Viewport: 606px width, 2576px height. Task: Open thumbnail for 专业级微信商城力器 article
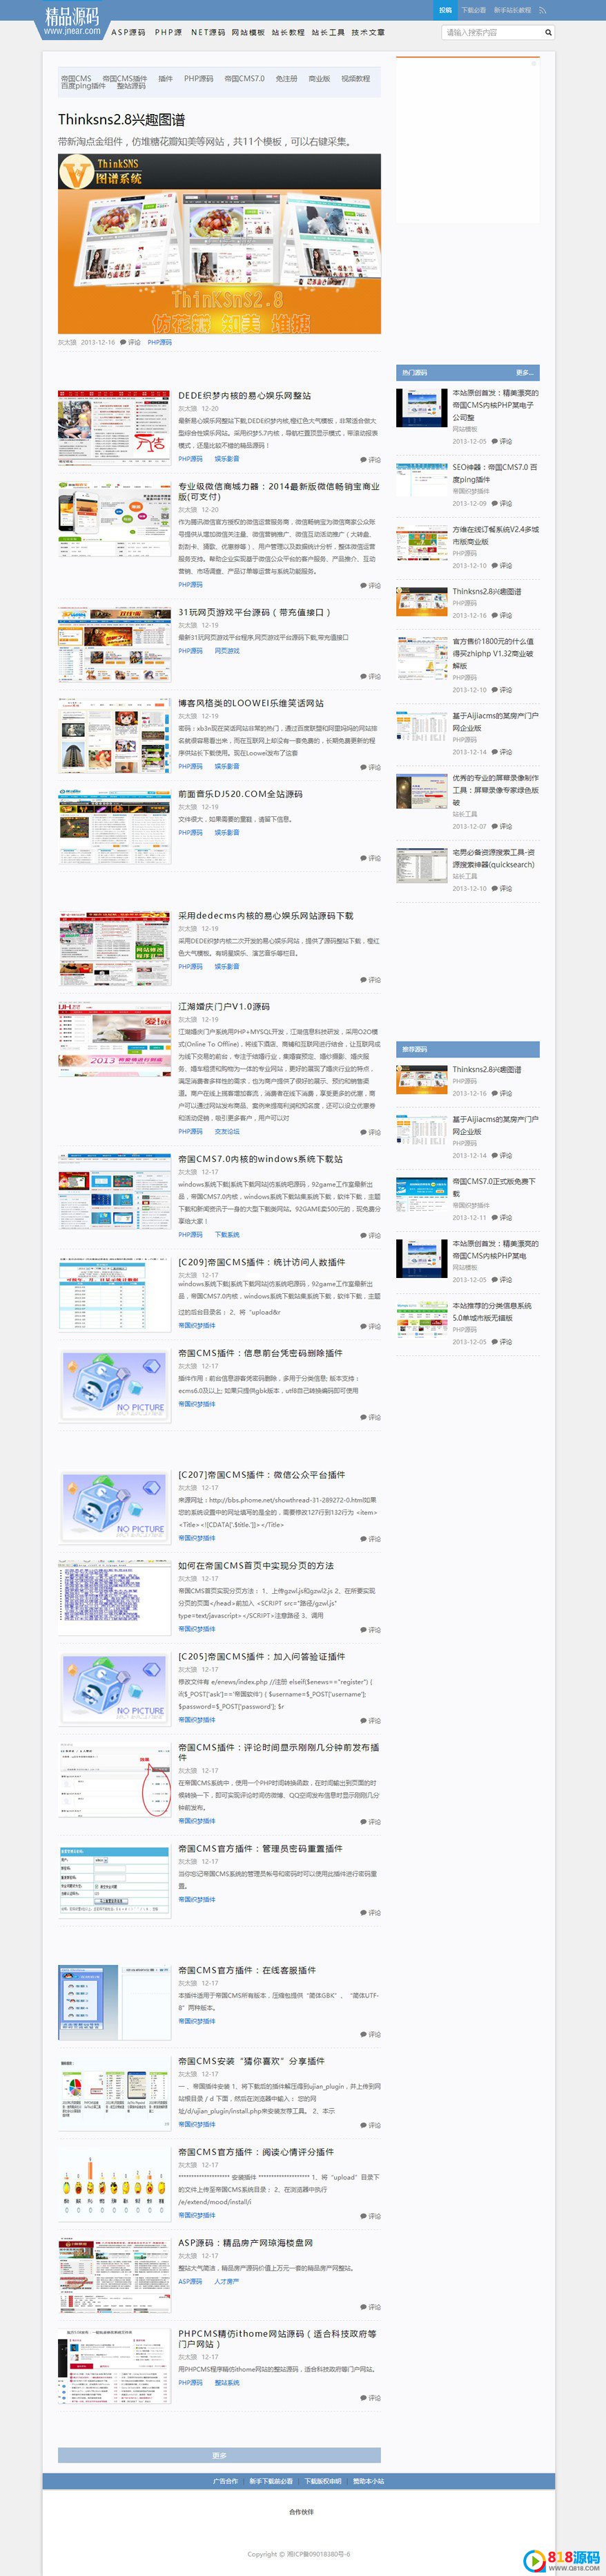click(x=115, y=518)
